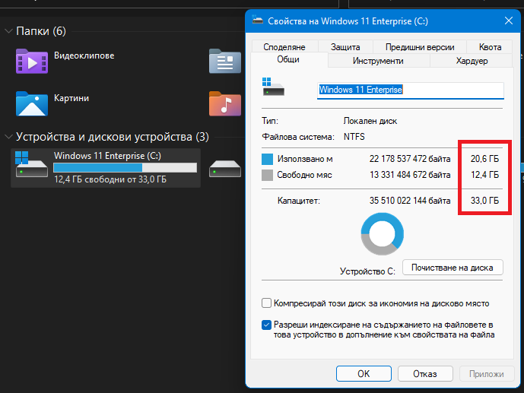Enable Компресирай този диск checkbox

266,303
